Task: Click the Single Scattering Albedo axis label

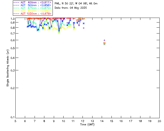Action: pyautogui.click(x=8, y=68)
